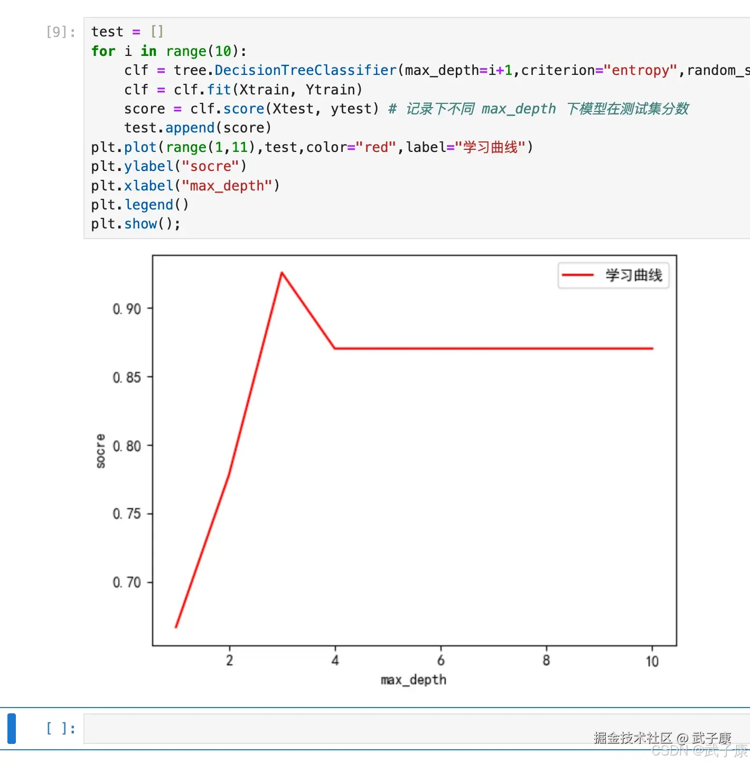Click the DecisionTreeClassifier code line
750x764 pixels.
437,70
